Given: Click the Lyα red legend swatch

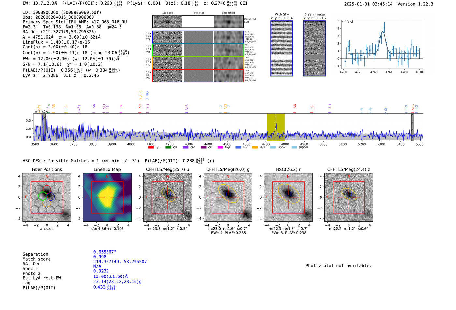Looking at the screenshot, I should pos(151,147).
